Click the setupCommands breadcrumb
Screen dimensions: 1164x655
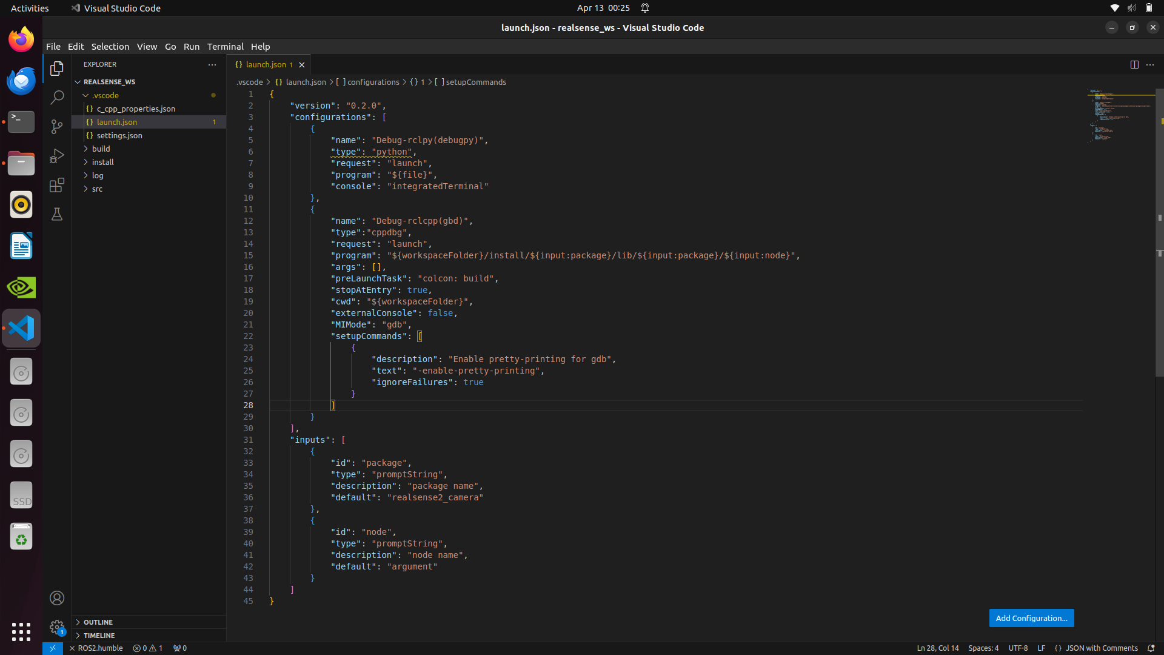(470, 82)
